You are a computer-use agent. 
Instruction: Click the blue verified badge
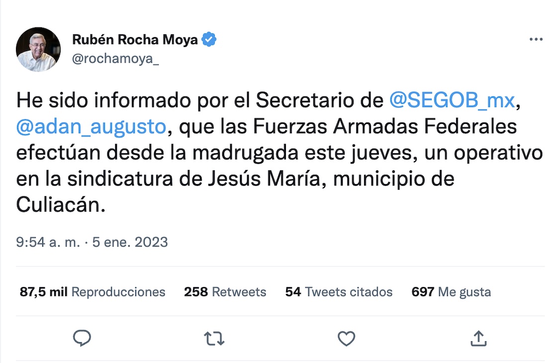click(209, 40)
